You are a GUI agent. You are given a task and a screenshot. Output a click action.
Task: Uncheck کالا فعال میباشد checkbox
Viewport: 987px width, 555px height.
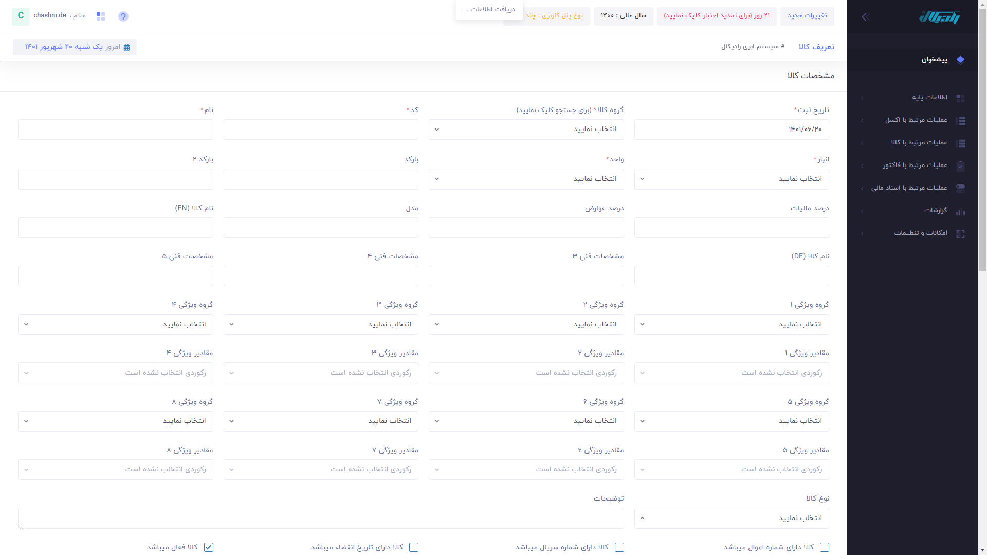(209, 547)
